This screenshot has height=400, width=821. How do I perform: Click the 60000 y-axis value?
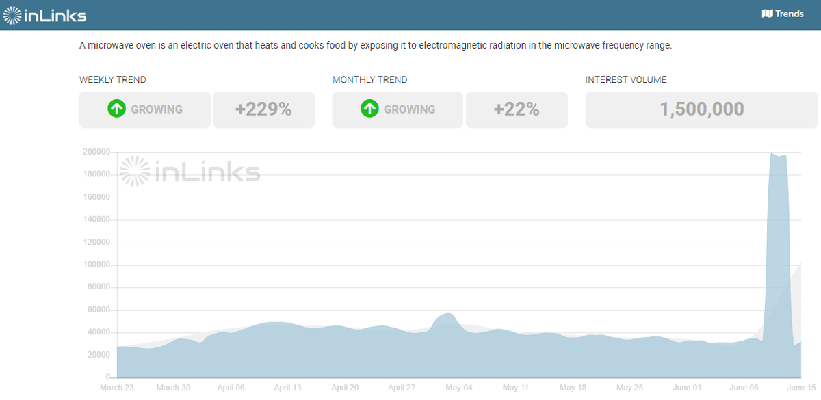point(99,310)
